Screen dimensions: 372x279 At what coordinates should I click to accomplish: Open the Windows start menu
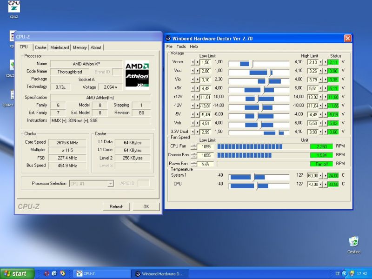tap(17, 273)
